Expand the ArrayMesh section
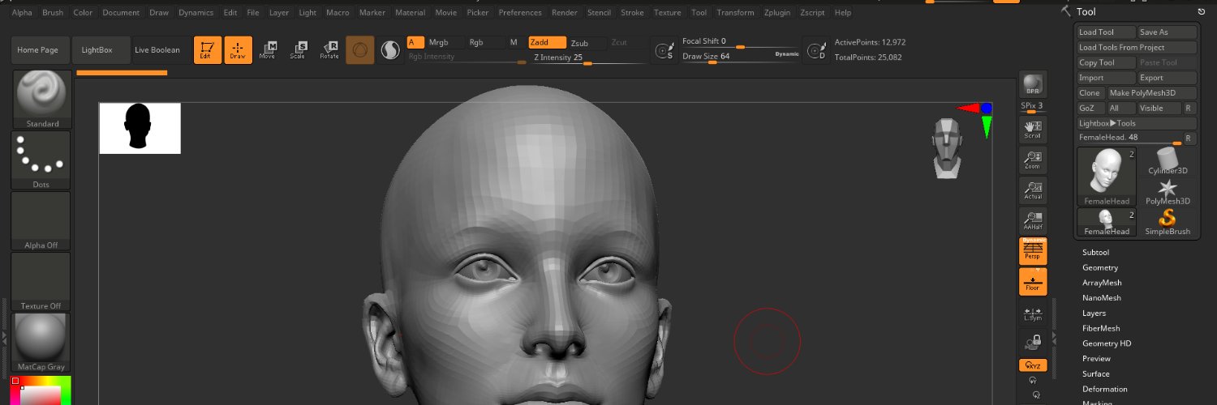 pos(1102,283)
